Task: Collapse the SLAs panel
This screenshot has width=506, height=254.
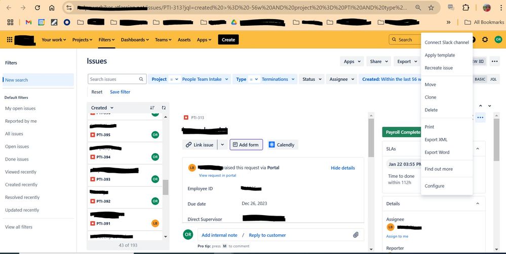Action: point(478,149)
